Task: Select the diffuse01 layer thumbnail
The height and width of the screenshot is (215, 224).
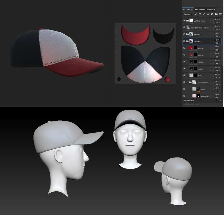Action: pyautogui.click(x=191, y=41)
